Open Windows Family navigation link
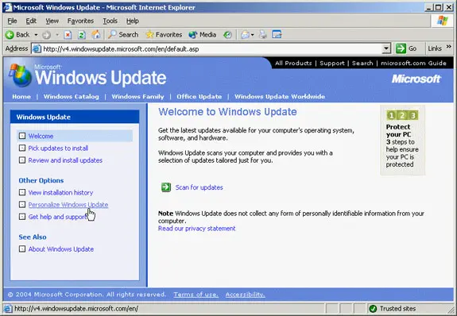Image resolution: width=457 pixels, height=316 pixels. pyautogui.click(x=137, y=97)
